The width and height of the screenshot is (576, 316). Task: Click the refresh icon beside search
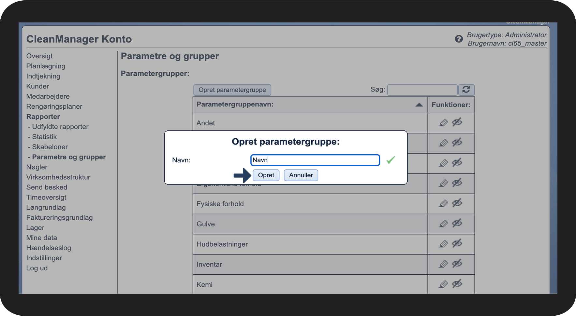tap(466, 90)
